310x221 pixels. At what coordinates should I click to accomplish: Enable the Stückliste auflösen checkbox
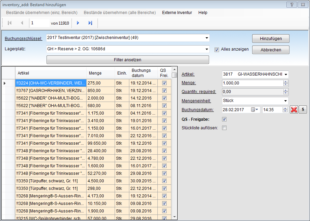click(x=224, y=128)
